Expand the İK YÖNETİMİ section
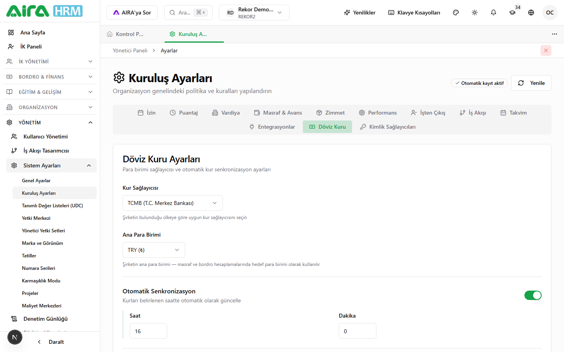The width and height of the screenshot is (564, 352). (x=50, y=61)
